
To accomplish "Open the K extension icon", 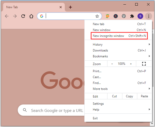I will [116, 16].
